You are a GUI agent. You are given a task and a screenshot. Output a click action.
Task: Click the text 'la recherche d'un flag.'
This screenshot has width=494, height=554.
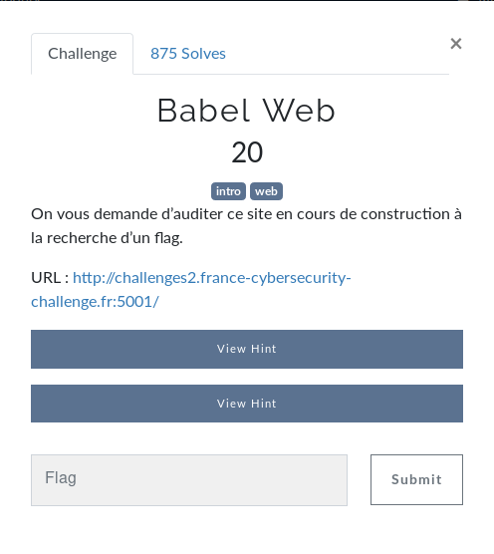coord(107,238)
